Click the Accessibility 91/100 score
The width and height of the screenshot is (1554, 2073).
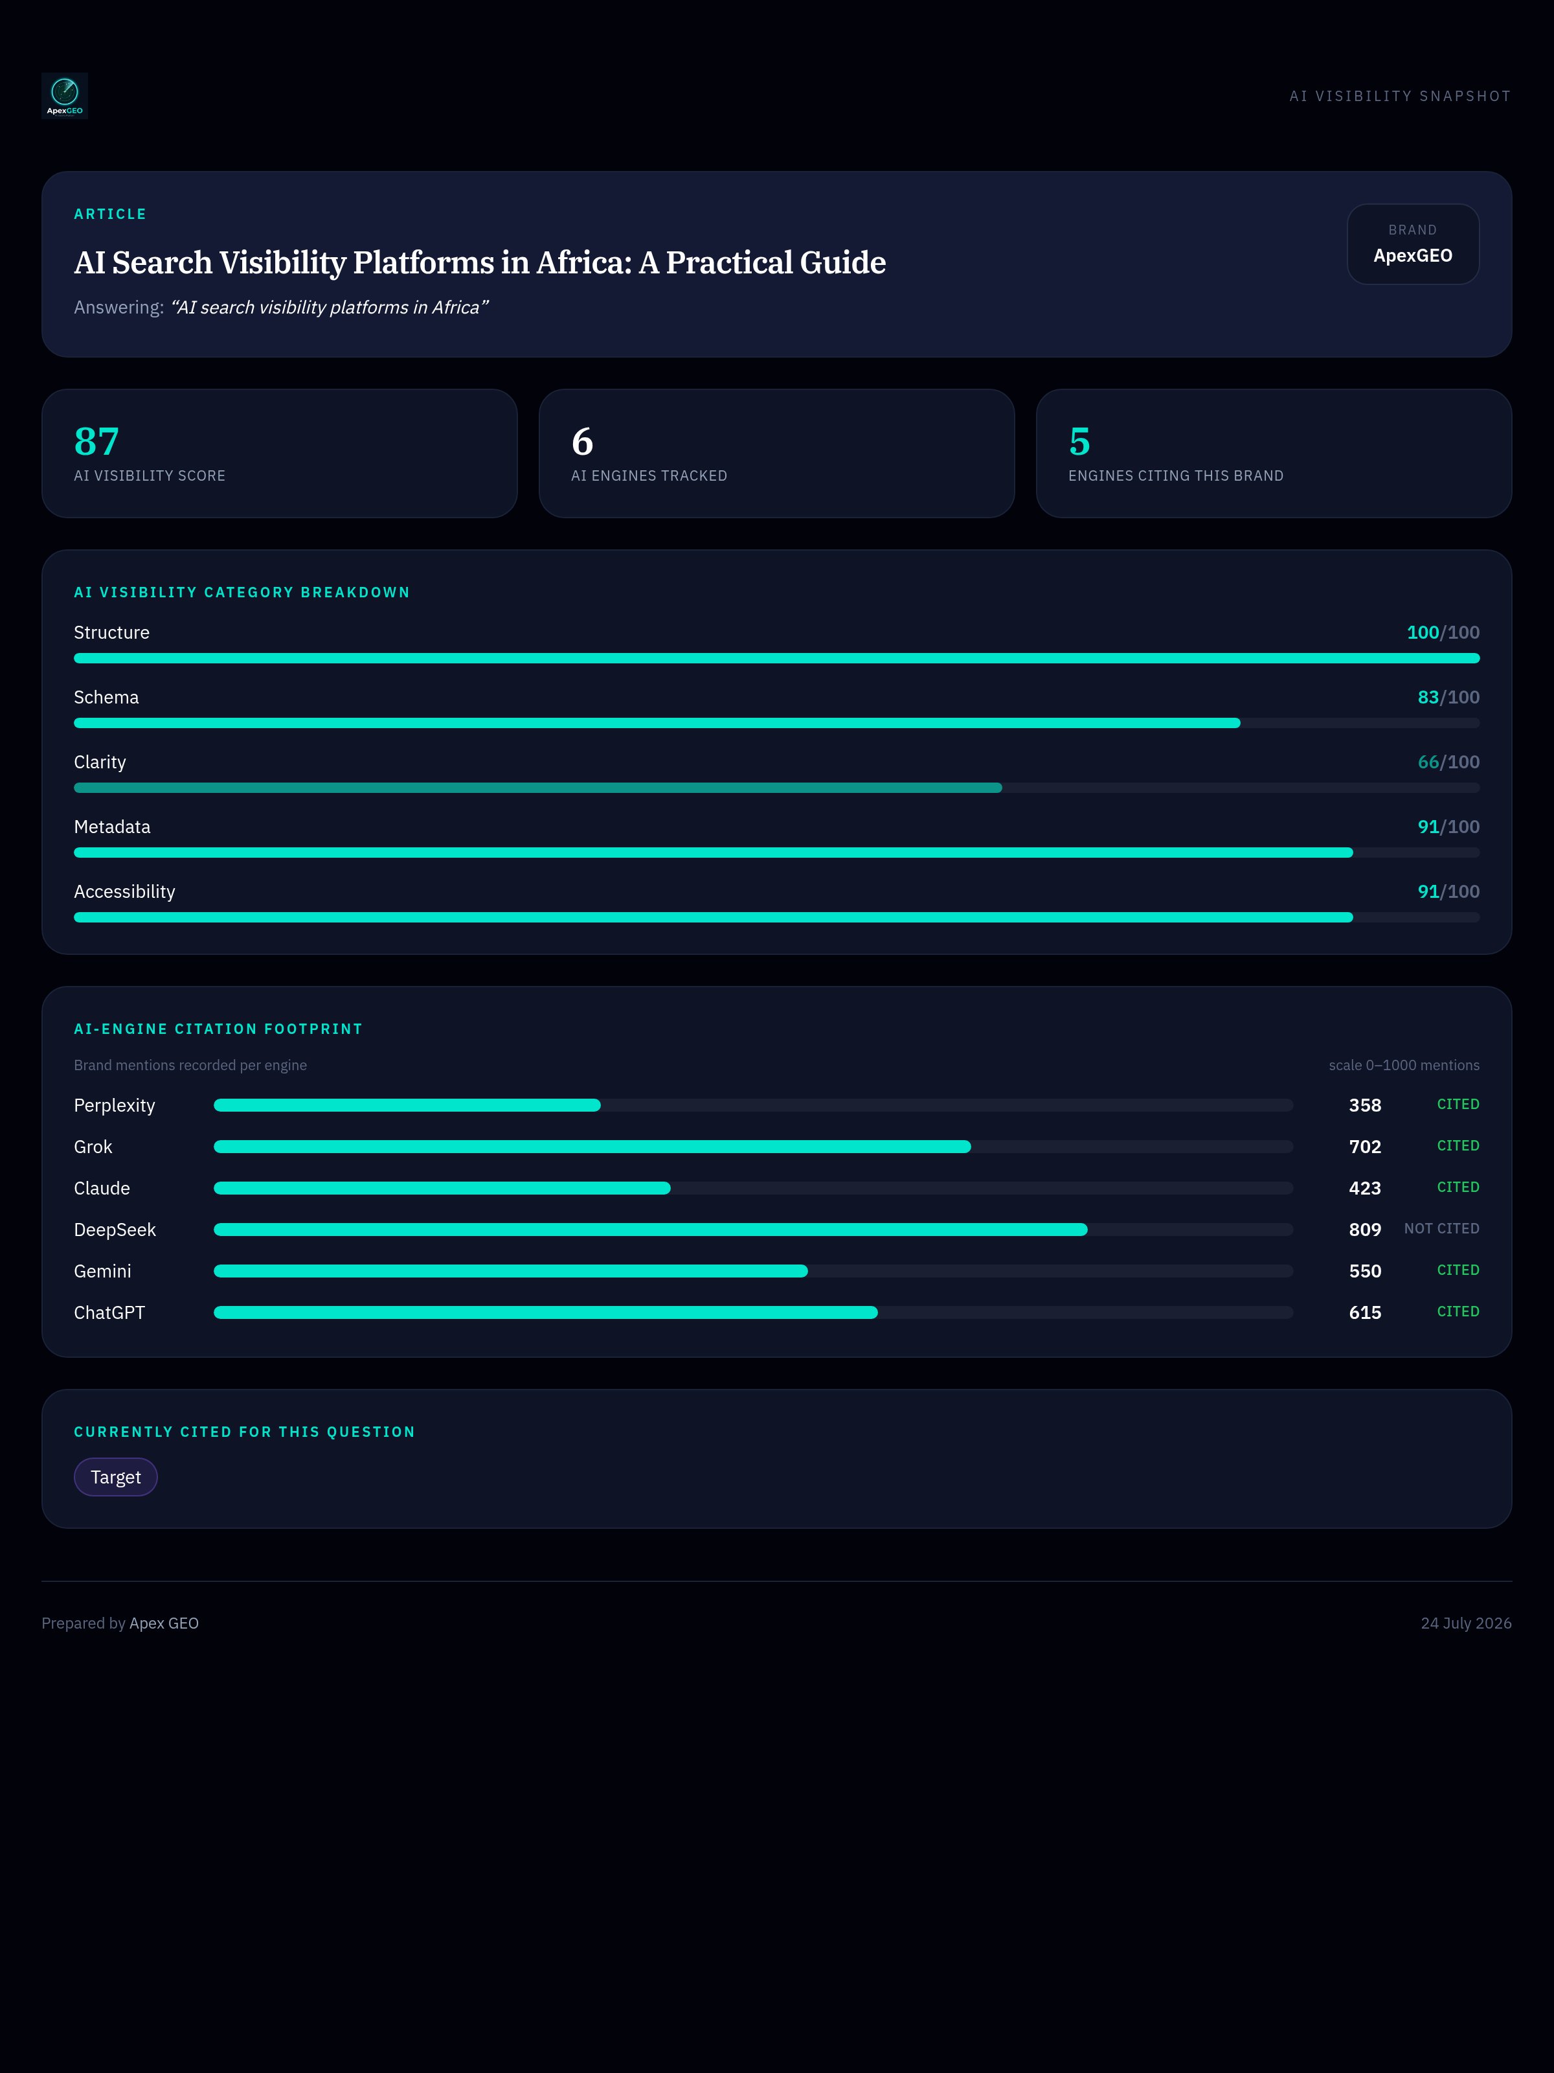point(1448,891)
